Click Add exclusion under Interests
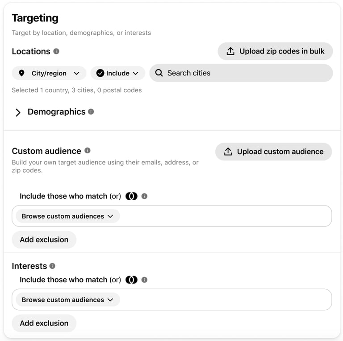 click(44, 323)
